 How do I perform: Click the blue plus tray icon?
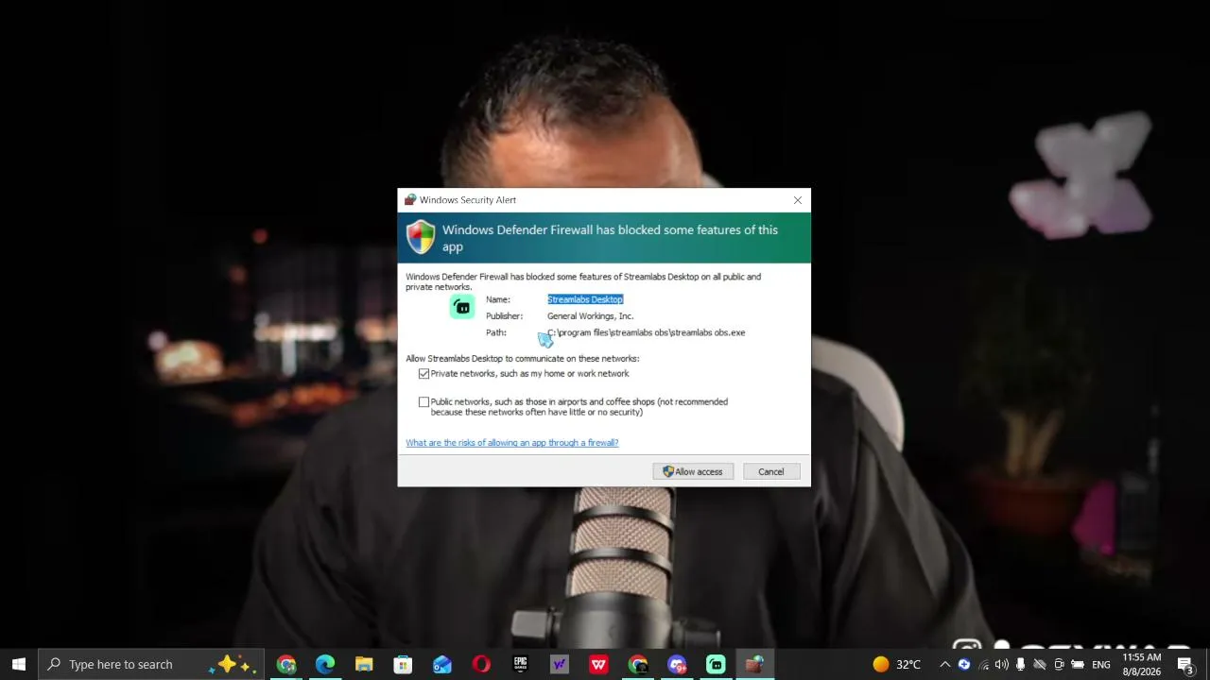(963, 664)
